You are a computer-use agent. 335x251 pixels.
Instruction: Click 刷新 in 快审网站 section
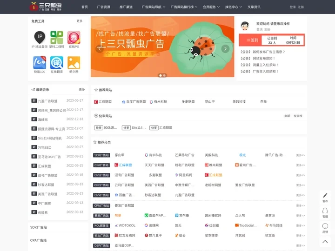pyautogui.click(x=287, y=116)
